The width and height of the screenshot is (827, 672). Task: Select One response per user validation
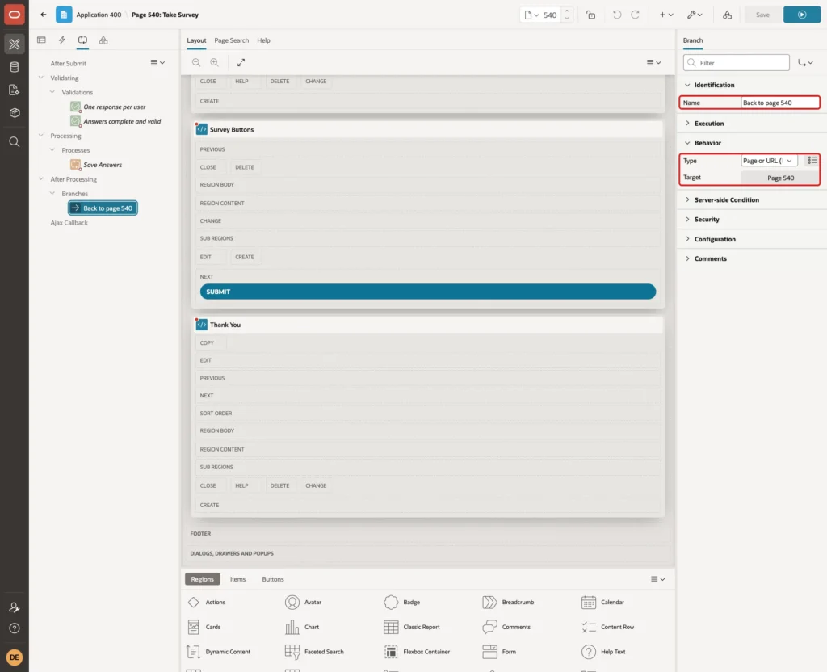[115, 107]
